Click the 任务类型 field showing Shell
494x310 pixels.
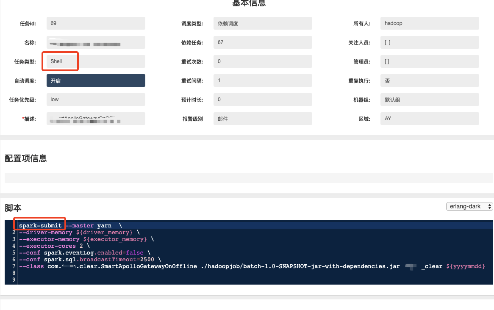point(96,61)
